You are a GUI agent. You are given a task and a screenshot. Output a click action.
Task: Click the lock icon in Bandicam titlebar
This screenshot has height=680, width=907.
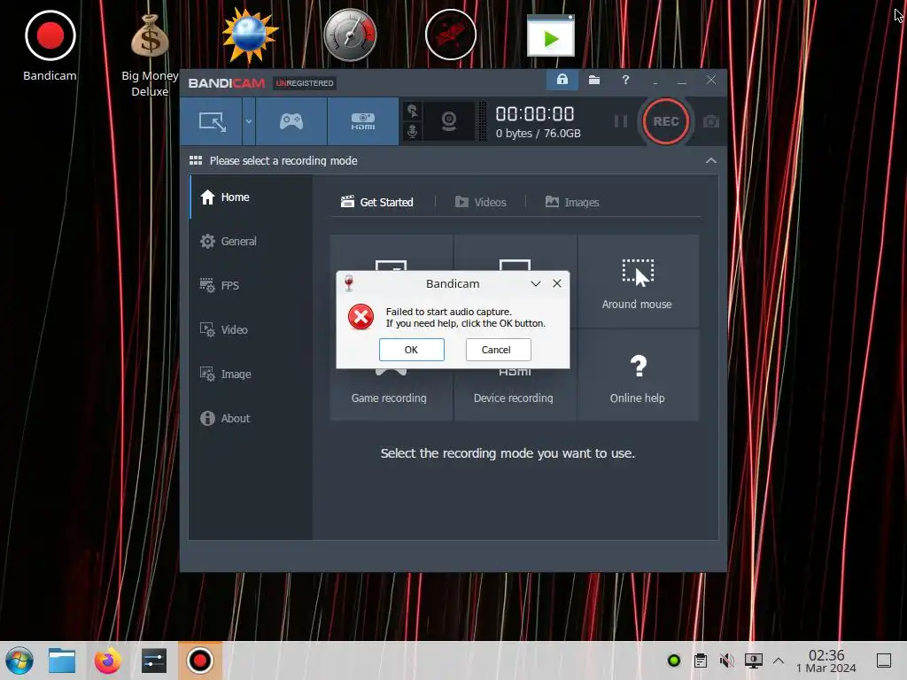tap(562, 80)
